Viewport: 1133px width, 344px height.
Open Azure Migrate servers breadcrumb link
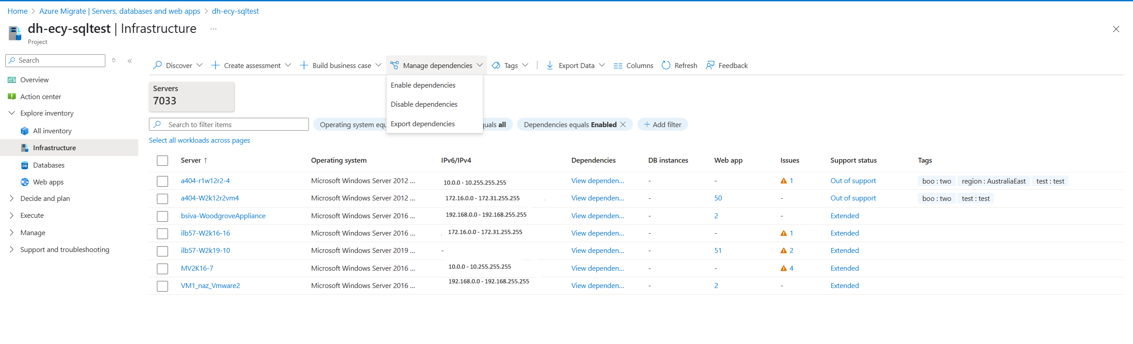coord(120,12)
